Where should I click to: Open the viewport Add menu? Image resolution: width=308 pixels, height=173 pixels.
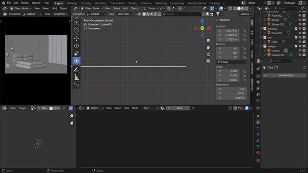(125, 9)
